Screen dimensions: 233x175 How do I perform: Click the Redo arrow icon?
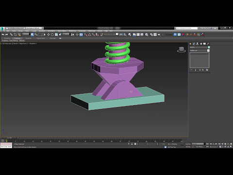[x=7, y=35]
